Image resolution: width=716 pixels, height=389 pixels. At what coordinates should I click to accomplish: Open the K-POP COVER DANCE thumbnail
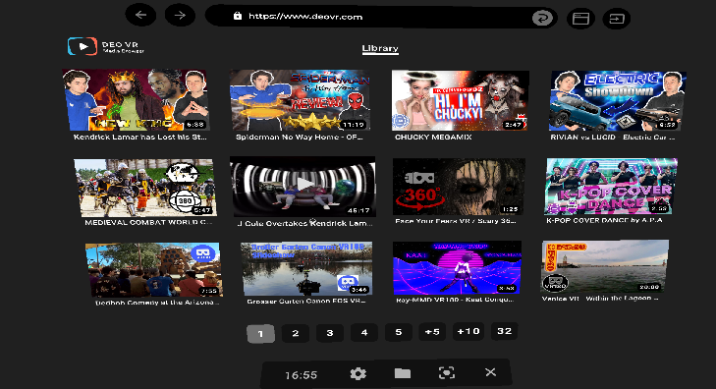pos(611,187)
